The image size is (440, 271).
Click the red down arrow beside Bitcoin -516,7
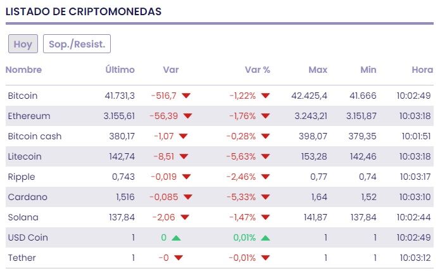tap(185, 96)
